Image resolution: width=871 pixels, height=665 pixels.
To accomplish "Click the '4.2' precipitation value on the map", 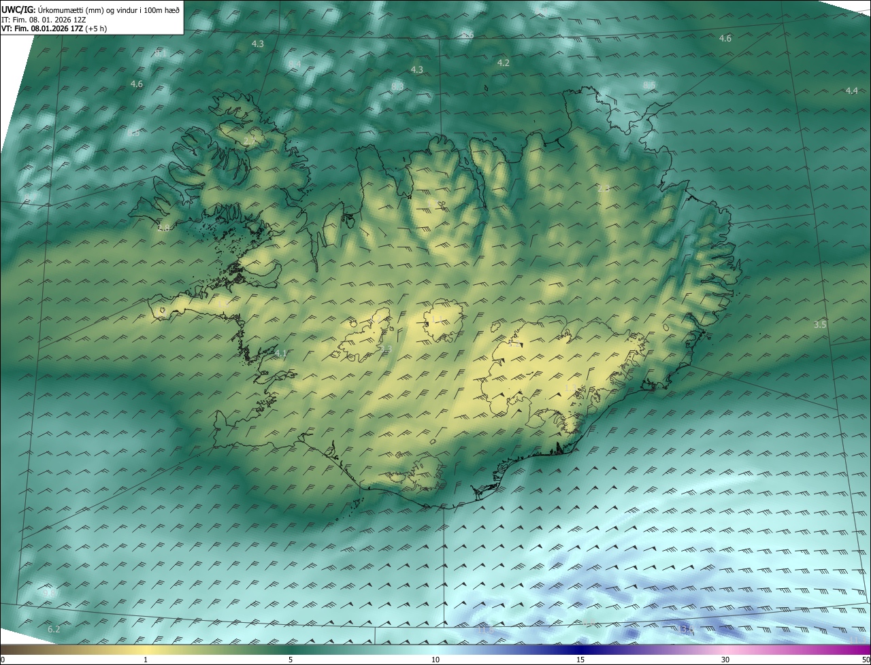I will tap(503, 63).
